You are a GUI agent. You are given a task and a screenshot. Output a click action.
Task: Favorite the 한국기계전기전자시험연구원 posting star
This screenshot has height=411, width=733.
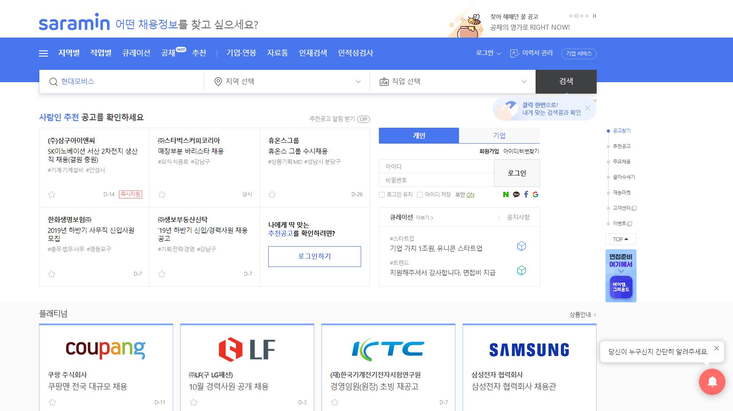click(x=335, y=402)
